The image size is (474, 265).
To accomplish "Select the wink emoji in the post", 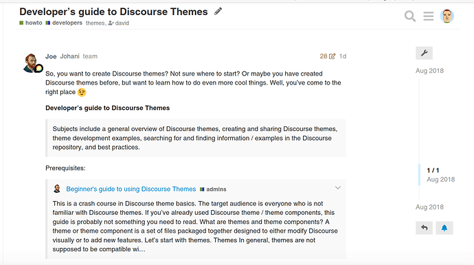I will [x=82, y=92].
